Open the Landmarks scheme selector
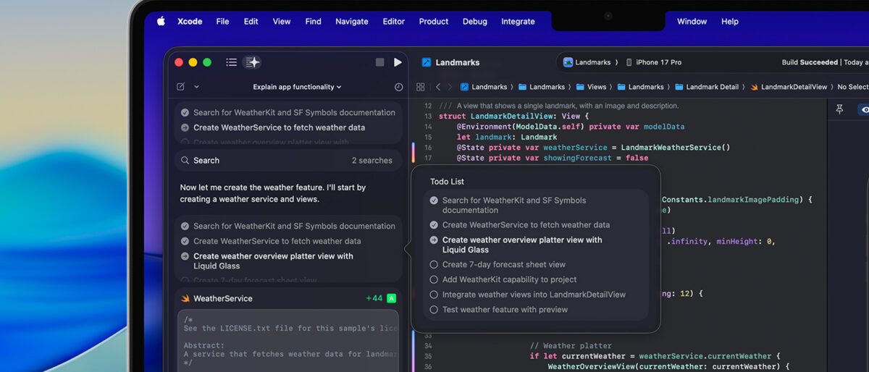Viewport: 869px width, 372px height. point(591,62)
